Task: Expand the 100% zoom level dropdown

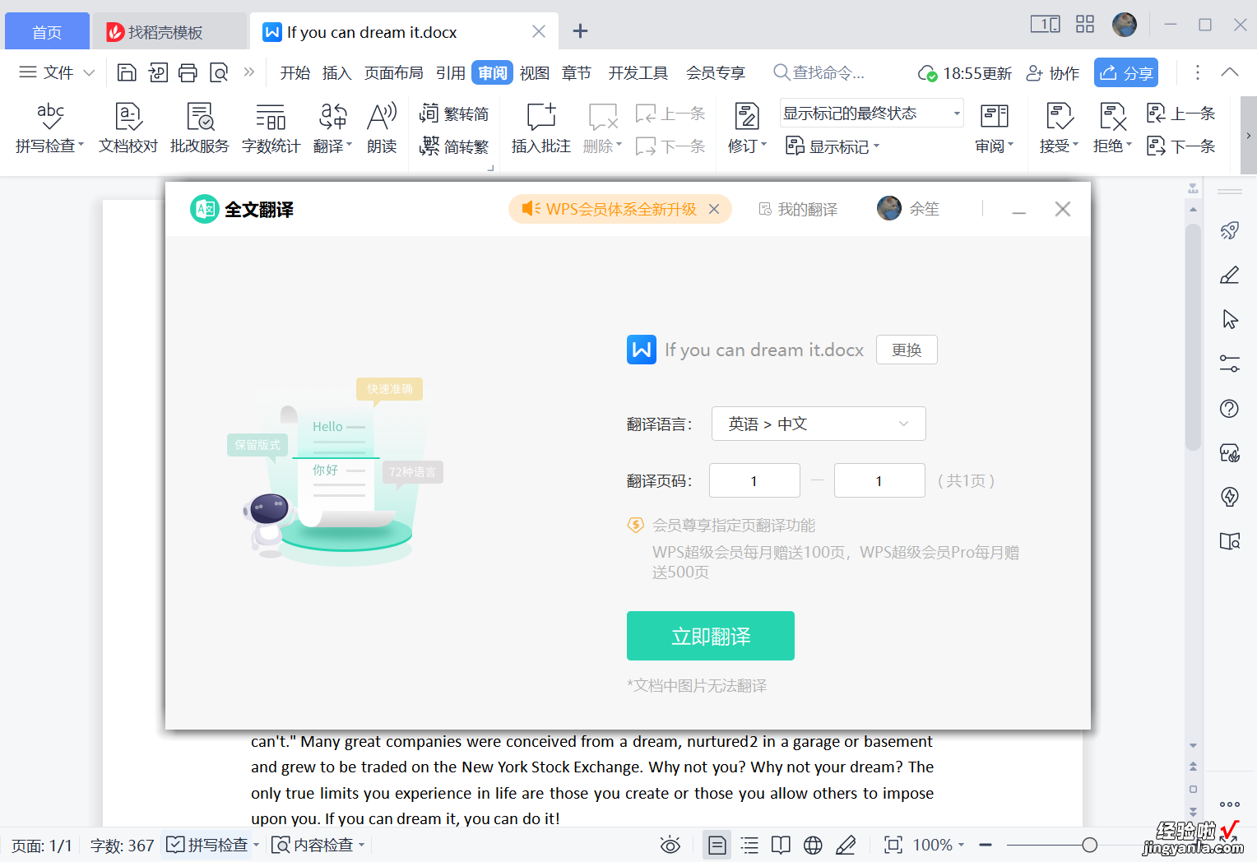Action: click(x=961, y=845)
